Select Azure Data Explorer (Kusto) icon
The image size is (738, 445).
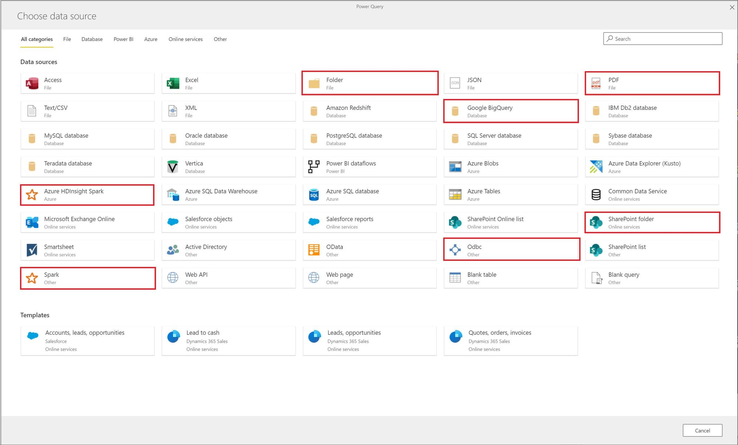[596, 167]
